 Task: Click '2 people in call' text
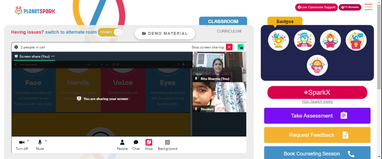coord(32,47)
